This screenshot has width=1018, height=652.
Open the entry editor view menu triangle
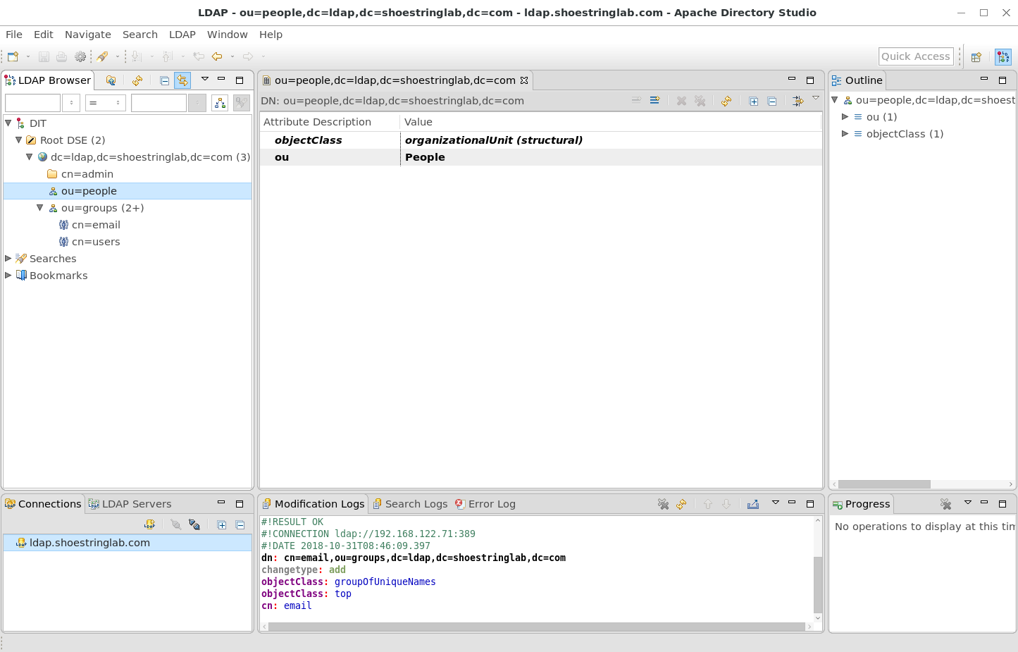click(816, 98)
